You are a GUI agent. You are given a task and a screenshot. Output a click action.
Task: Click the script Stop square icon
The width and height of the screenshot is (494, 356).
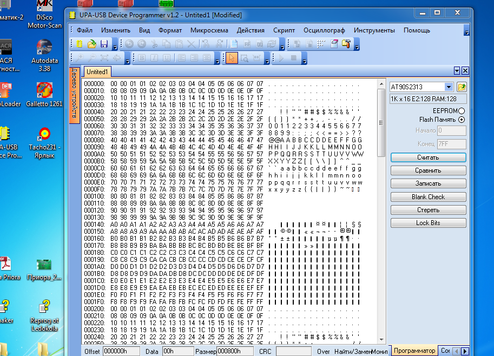coord(294,58)
